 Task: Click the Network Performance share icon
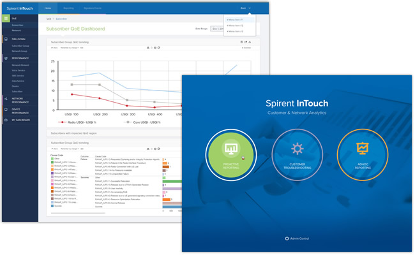(6, 99)
